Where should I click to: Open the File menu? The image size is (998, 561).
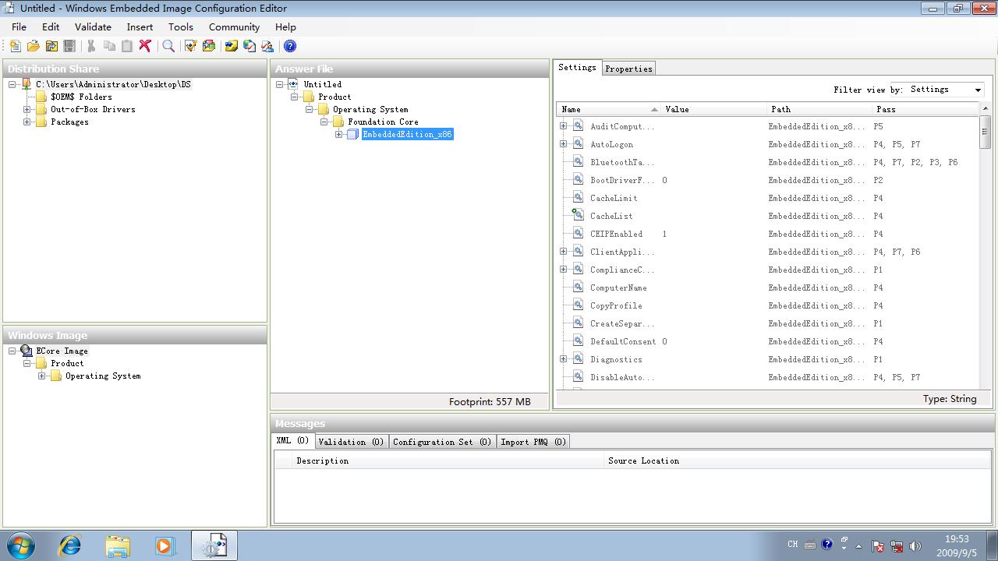(x=19, y=26)
